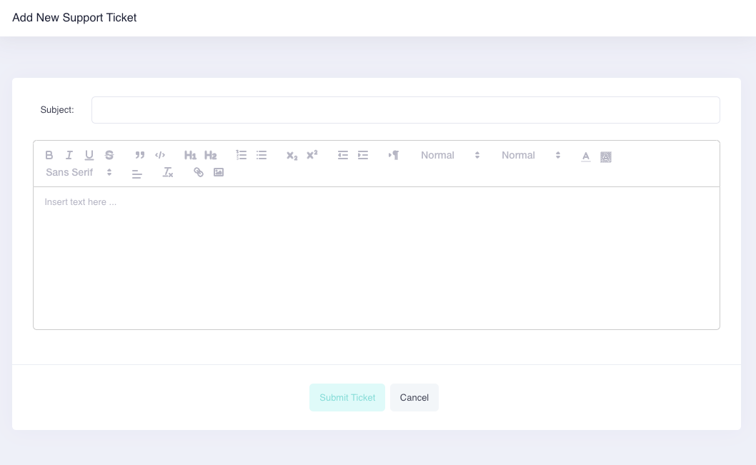This screenshot has width=756, height=465.
Task: Click the Submit Ticket button
Action: pos(347,397)
